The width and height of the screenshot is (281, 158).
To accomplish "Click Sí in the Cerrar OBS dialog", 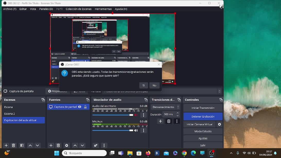I will coord(143,85).
